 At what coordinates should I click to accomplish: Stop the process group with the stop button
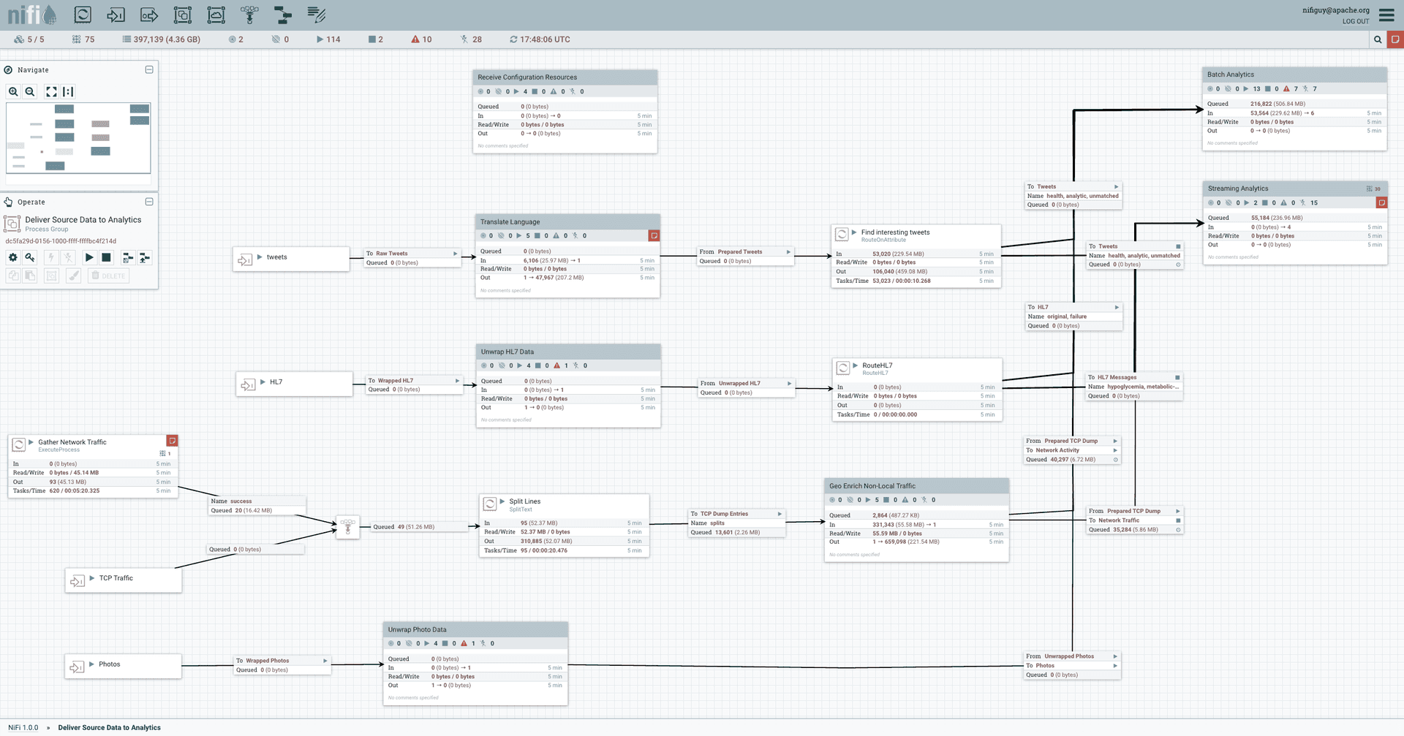coord(106,257)
